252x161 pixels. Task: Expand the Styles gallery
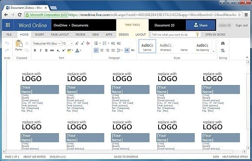214,51
